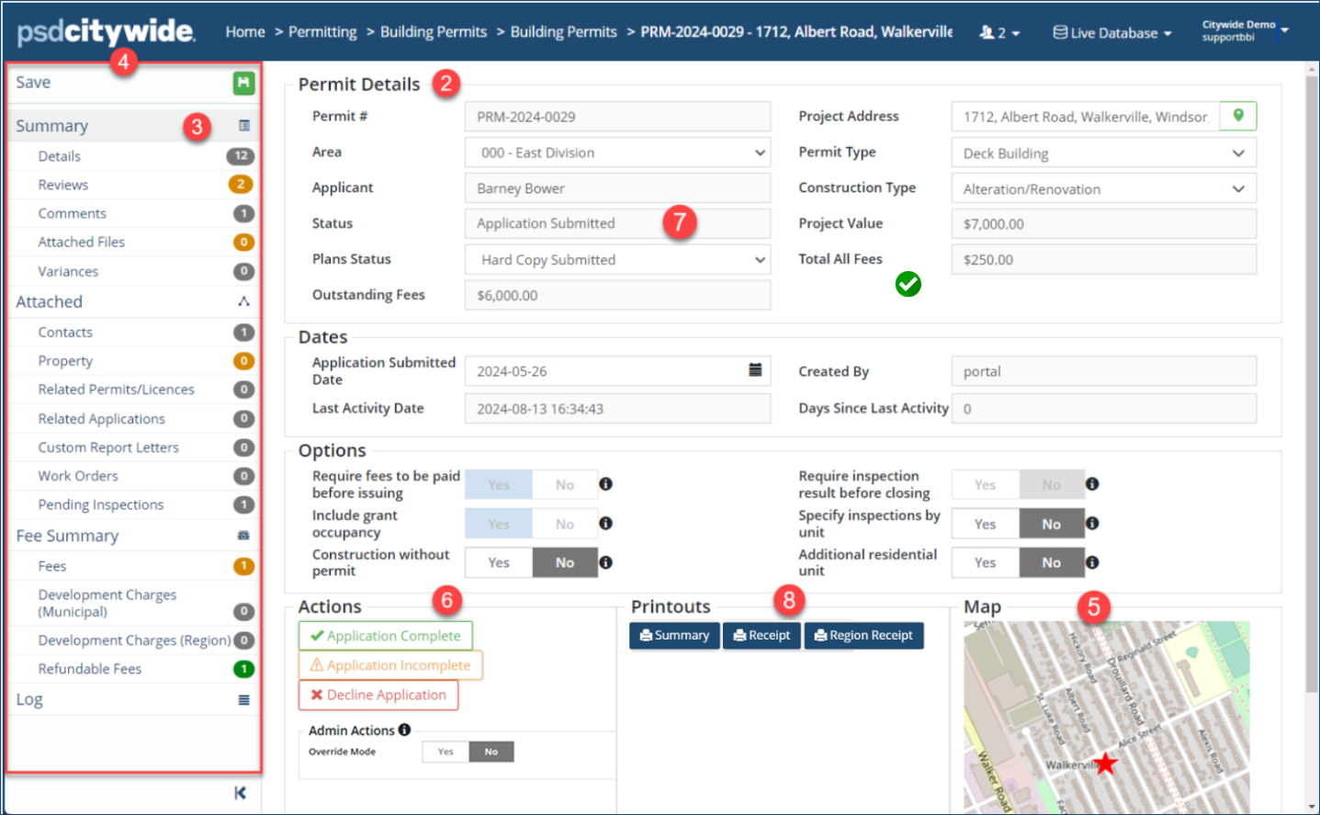Open the Permit Type dropdown
The width and height of the screenshot is (1320, 815).
(x=1103, y=153)
